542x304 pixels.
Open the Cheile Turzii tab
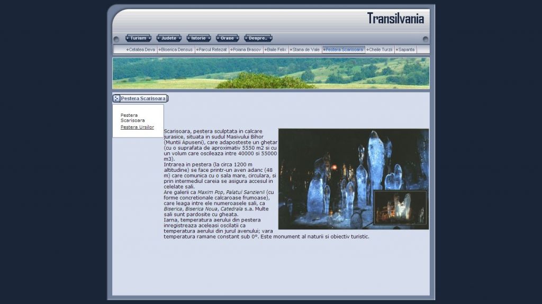coord(380,50)
